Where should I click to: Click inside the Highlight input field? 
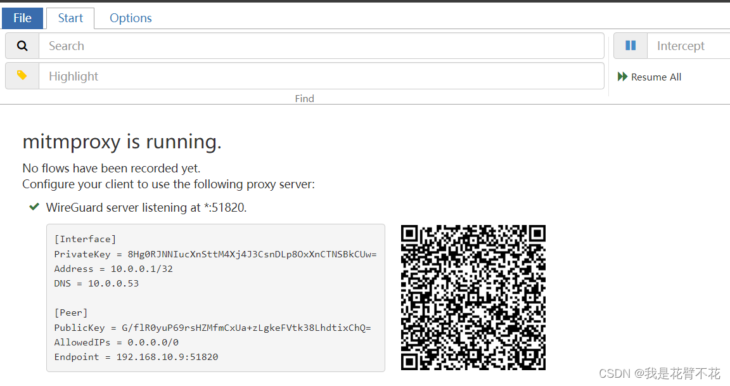tap(253, 75)
